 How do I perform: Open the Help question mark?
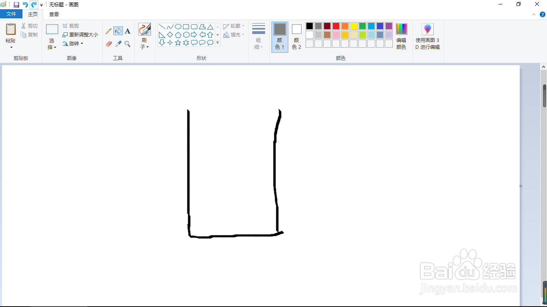pos(543,14)
